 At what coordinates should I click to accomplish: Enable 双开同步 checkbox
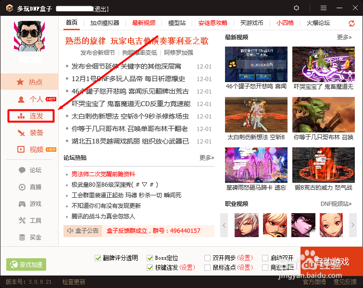(x=207, y=258)
